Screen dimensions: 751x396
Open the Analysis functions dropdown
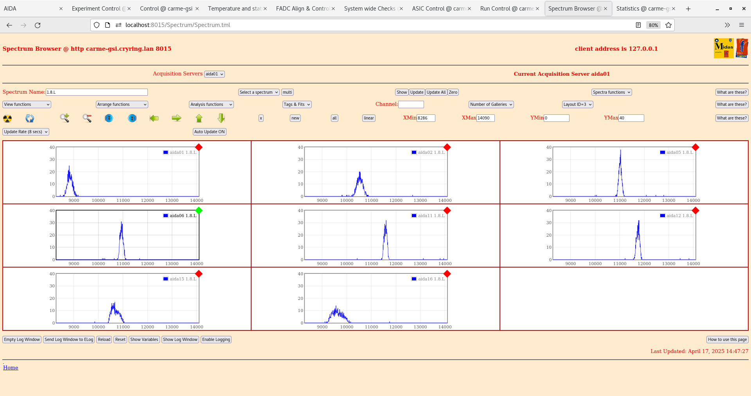point(211,104)
